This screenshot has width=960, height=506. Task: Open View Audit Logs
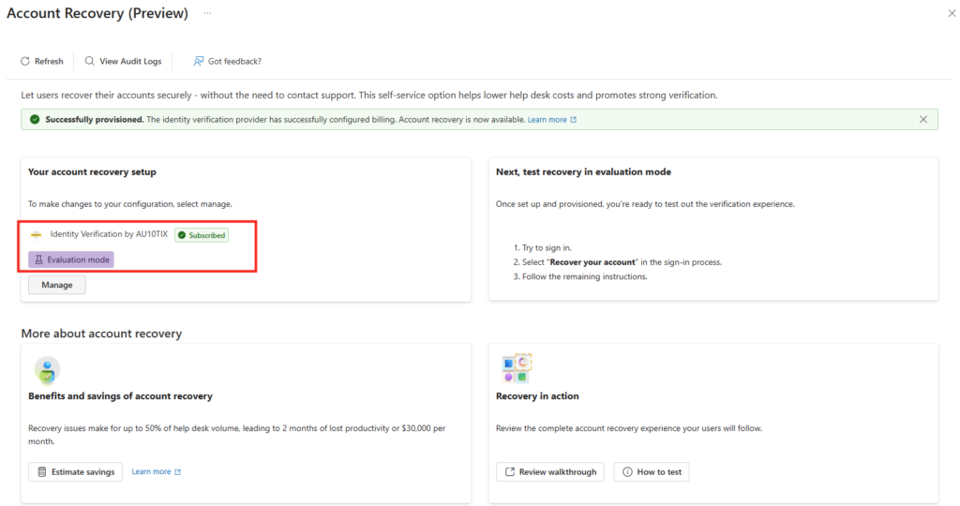123,62
